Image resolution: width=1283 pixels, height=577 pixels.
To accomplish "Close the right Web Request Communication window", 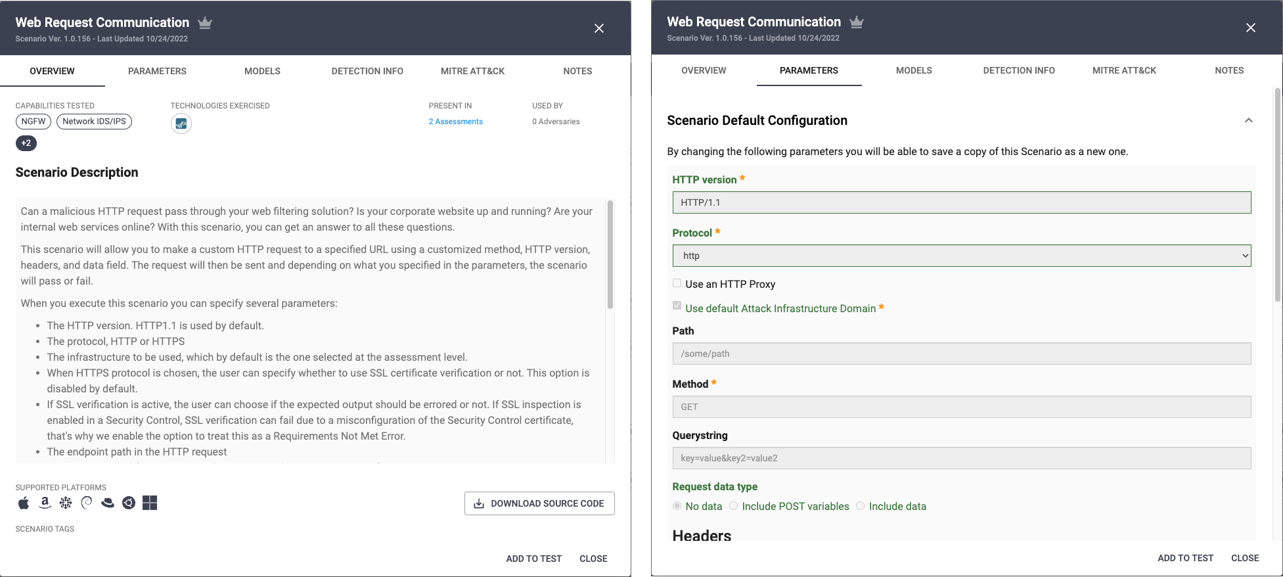I will pos(1251,28).
